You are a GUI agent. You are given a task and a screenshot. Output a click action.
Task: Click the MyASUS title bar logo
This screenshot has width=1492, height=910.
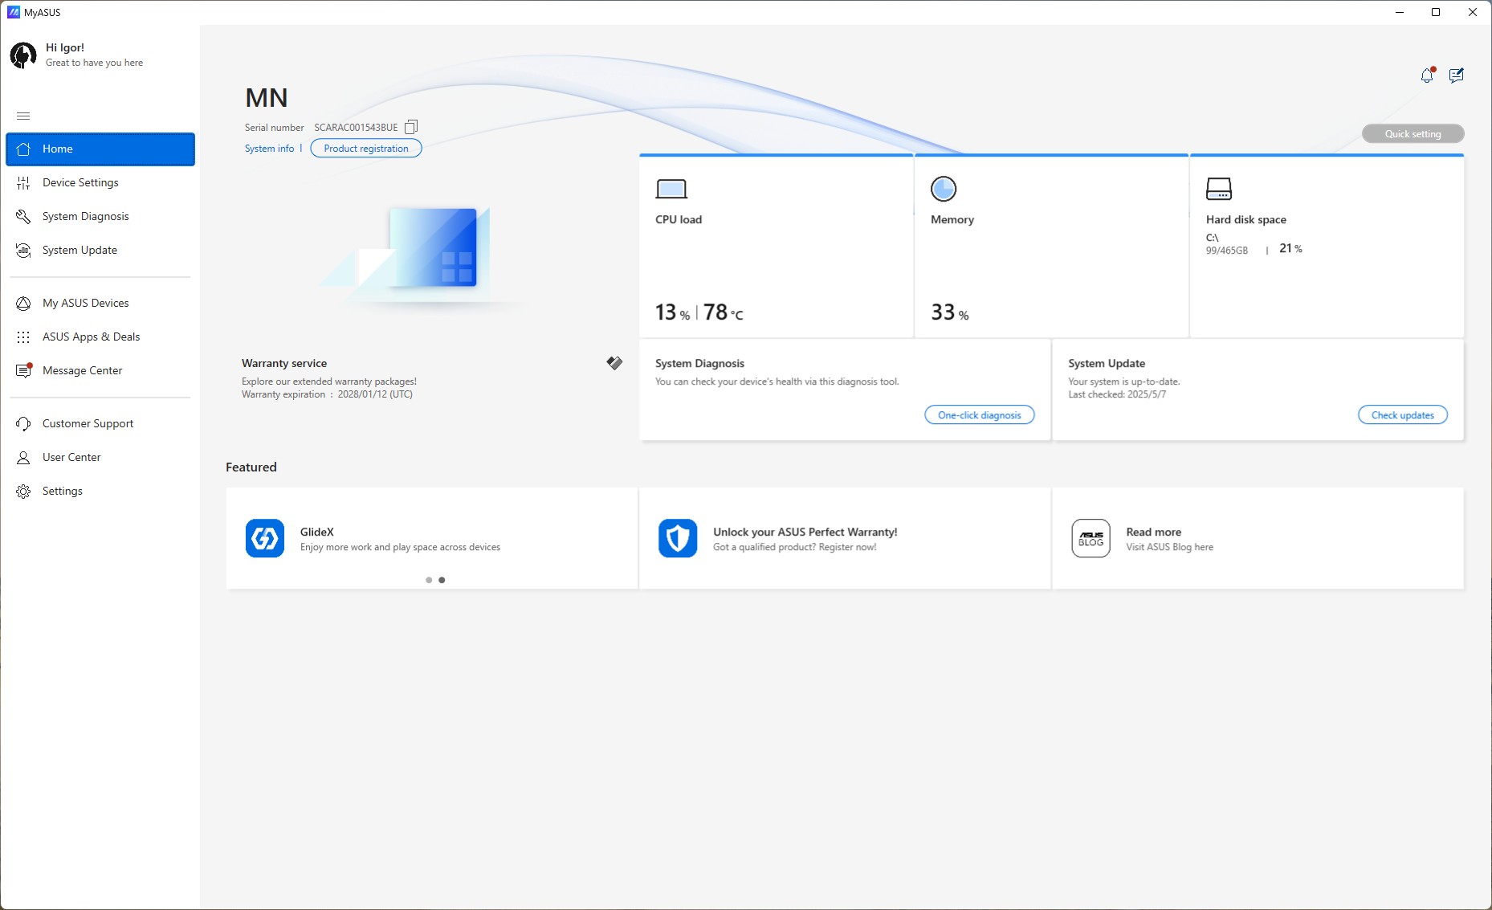coord(13,12)
